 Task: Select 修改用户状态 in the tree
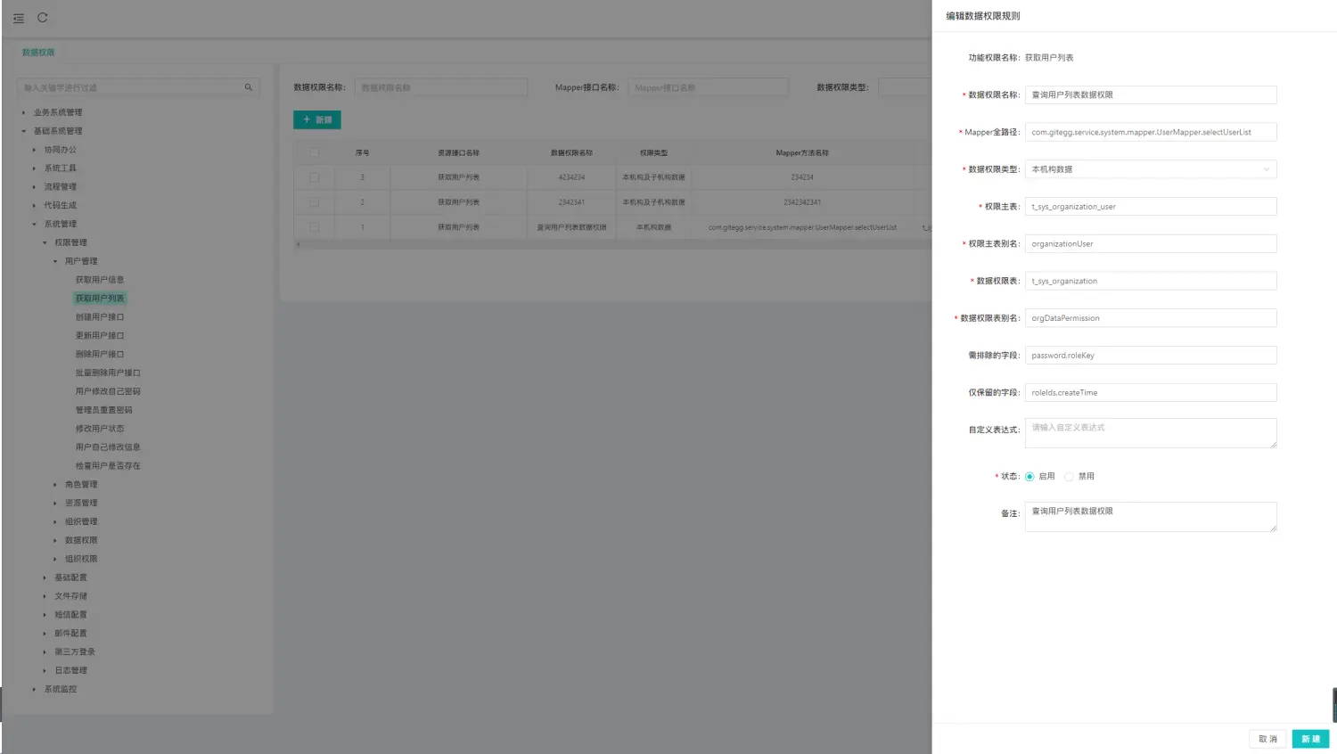coord(100,429)
